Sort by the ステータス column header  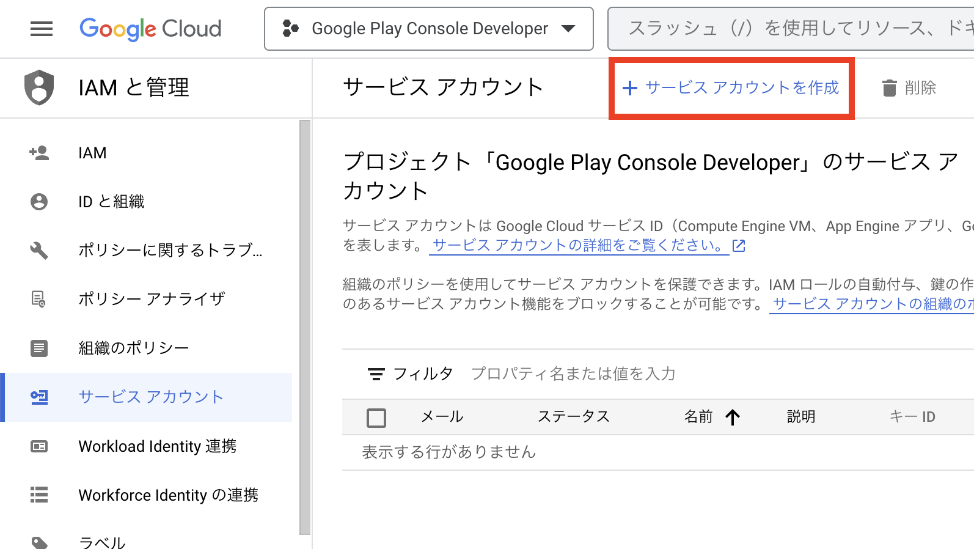tap(574, 417)
